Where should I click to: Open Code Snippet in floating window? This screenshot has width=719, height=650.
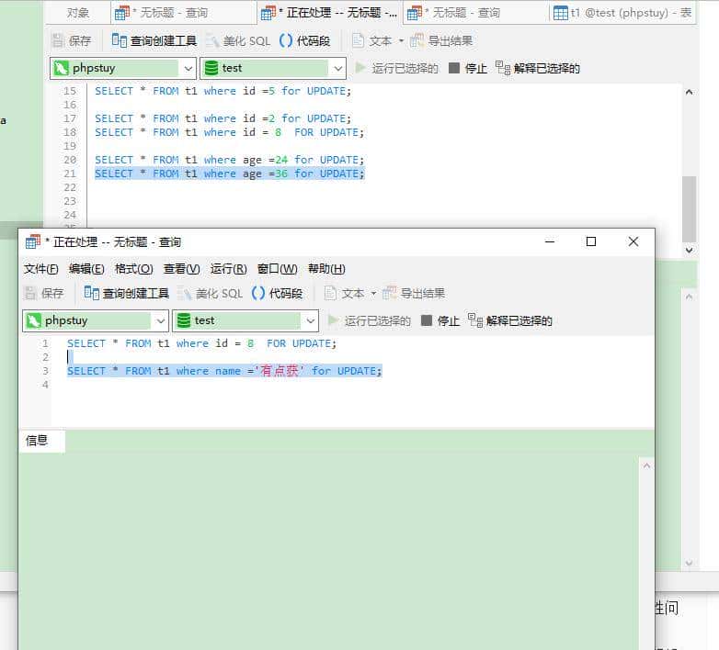point(277,293)
